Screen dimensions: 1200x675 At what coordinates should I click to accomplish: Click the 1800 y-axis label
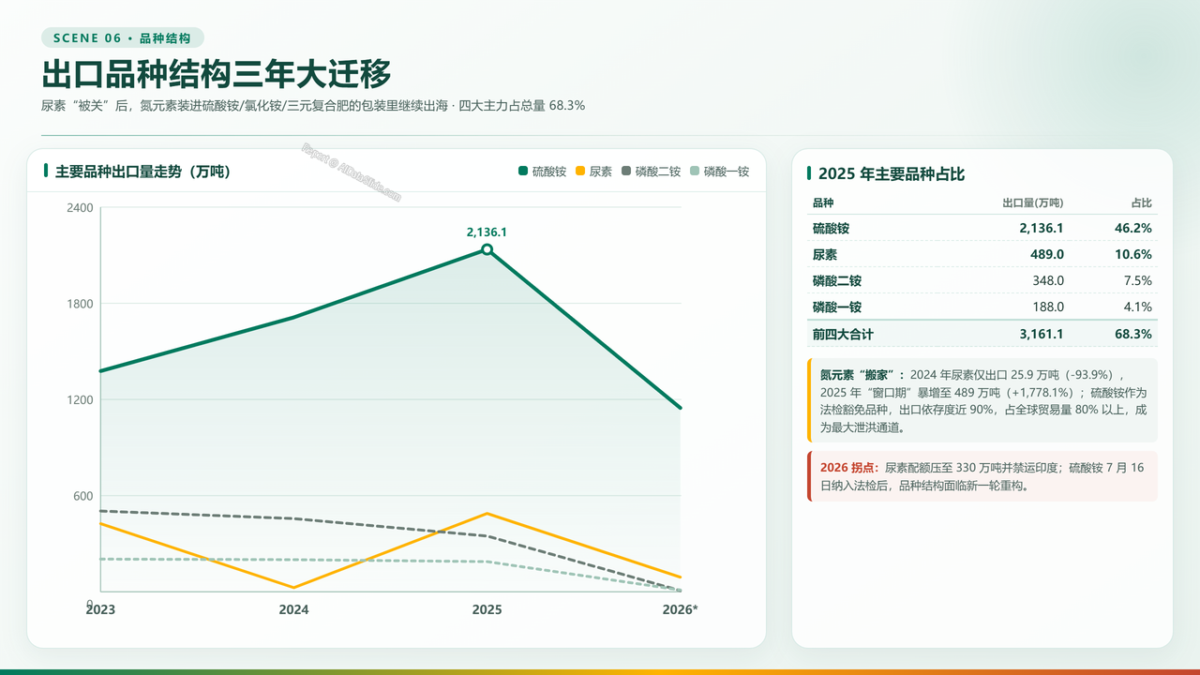click(80, 304)
